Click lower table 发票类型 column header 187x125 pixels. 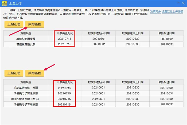[x=26, y=82]
